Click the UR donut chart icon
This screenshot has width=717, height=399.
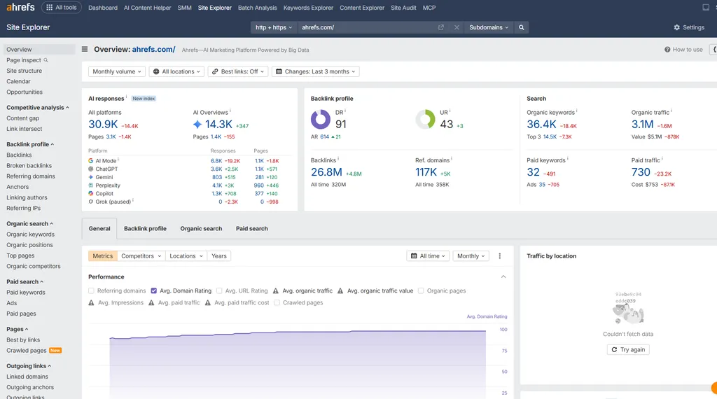(x=425, y=119)
